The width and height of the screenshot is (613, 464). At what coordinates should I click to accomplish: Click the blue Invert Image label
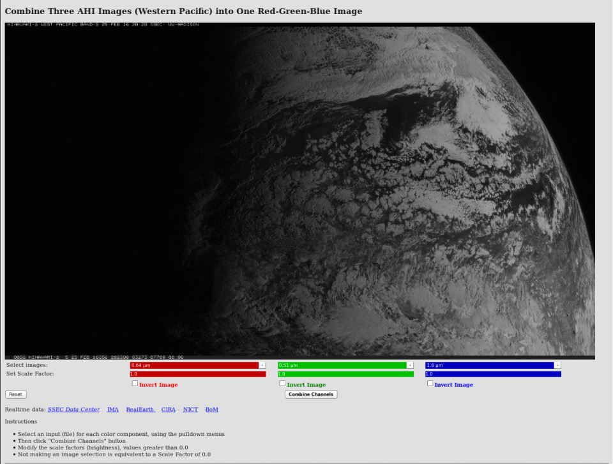click(453, 385)
